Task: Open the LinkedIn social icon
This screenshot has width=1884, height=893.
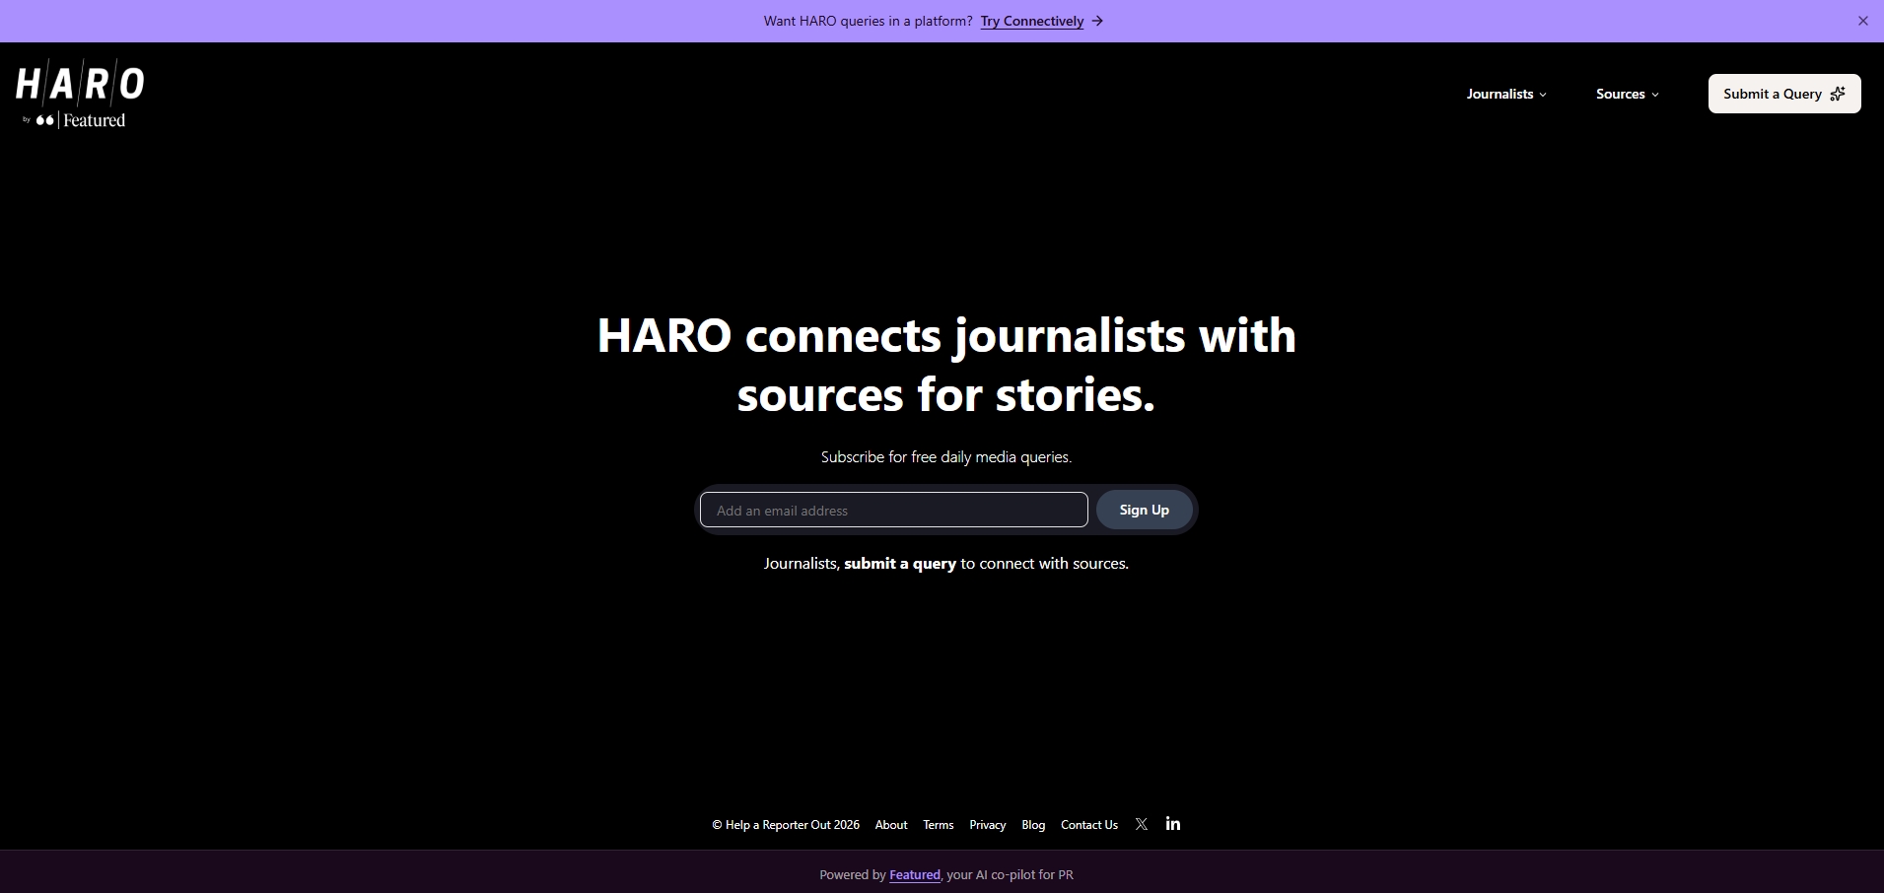Action: [x=1173, y=824]
